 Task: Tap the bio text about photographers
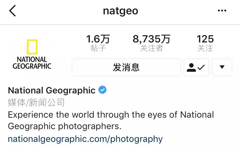click(x=111, y=121)
